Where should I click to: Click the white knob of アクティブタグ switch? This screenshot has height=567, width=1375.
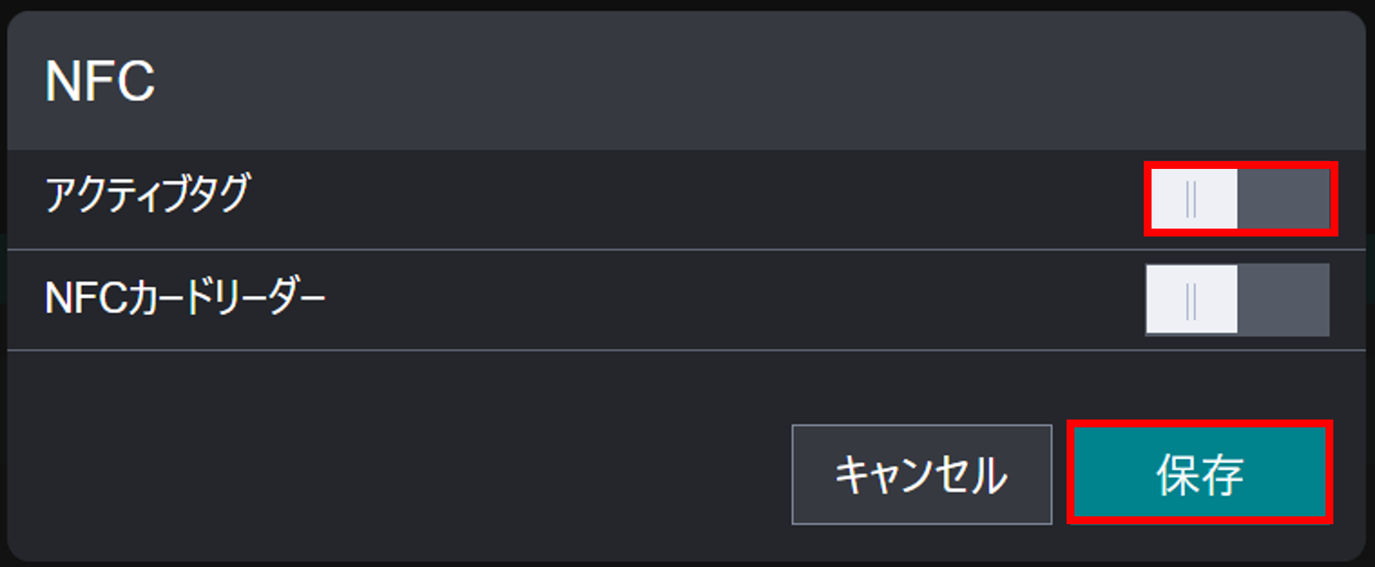click(x=1194, y=199)
